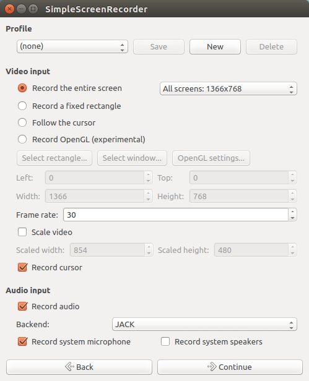309x381 pixels.
Task: Maximize the SimpleScreenRecorder window
Action: [33, 9]
